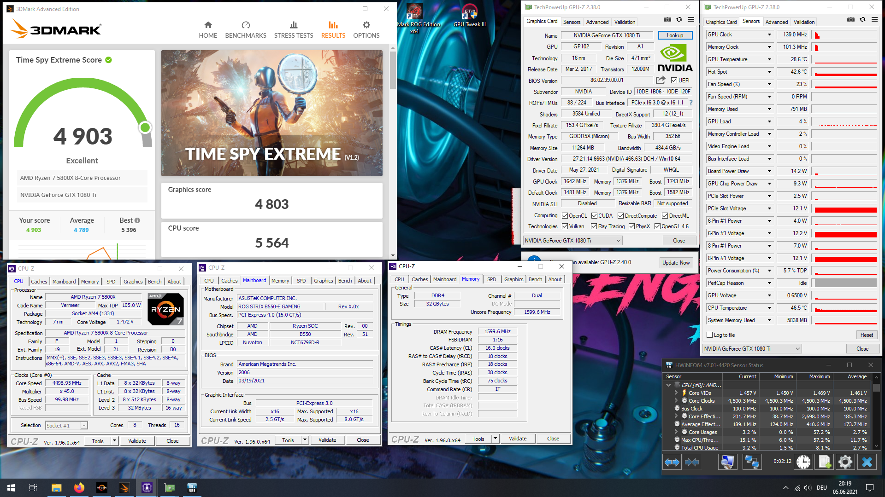Open GPU selector dropdown in Graphics Card window

pos(573,241)
